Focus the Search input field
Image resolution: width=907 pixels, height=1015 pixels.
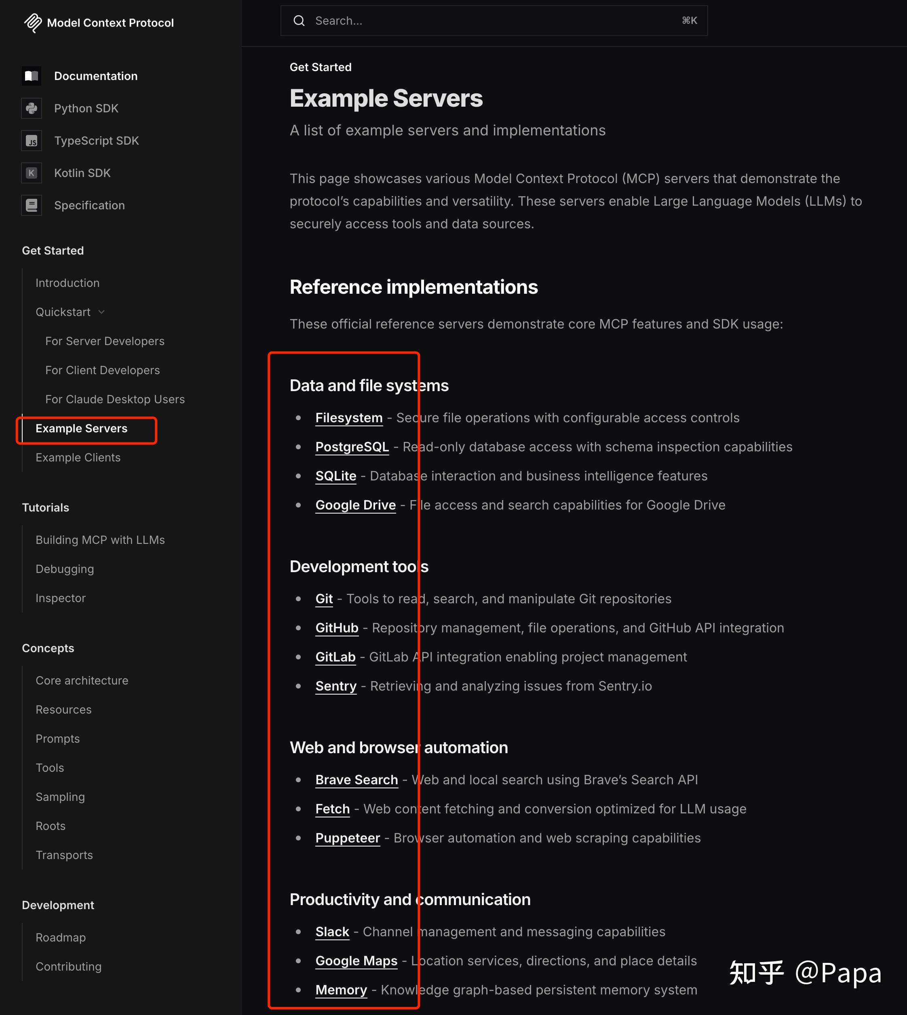[494, 21]
